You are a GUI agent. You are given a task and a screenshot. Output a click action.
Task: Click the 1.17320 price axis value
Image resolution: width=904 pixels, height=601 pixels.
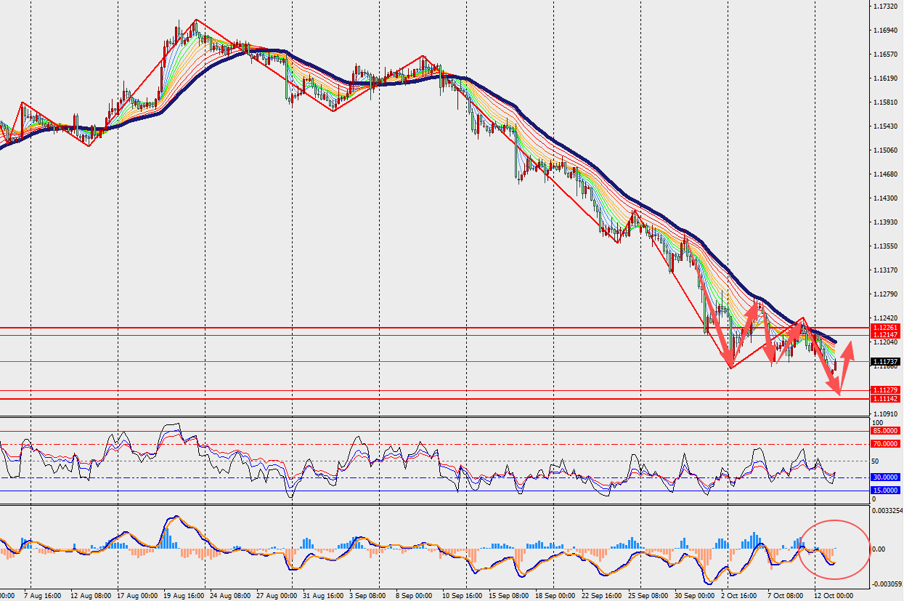point(887,7)
